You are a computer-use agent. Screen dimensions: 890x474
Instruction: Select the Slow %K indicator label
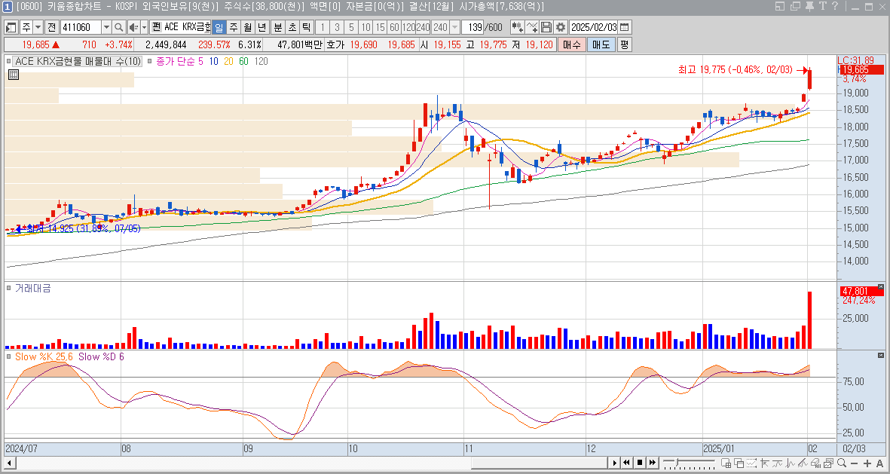[43, 356]
